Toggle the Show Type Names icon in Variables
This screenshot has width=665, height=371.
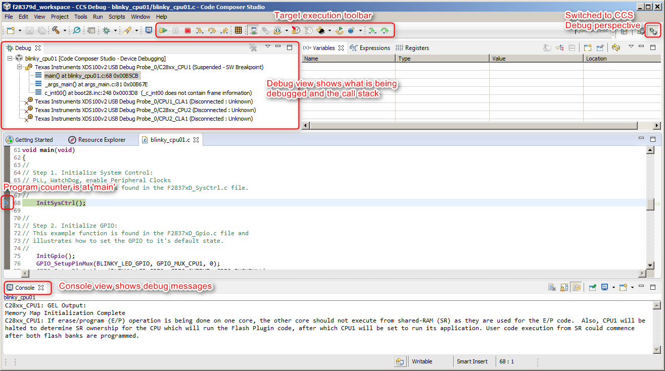pos(547,48)
